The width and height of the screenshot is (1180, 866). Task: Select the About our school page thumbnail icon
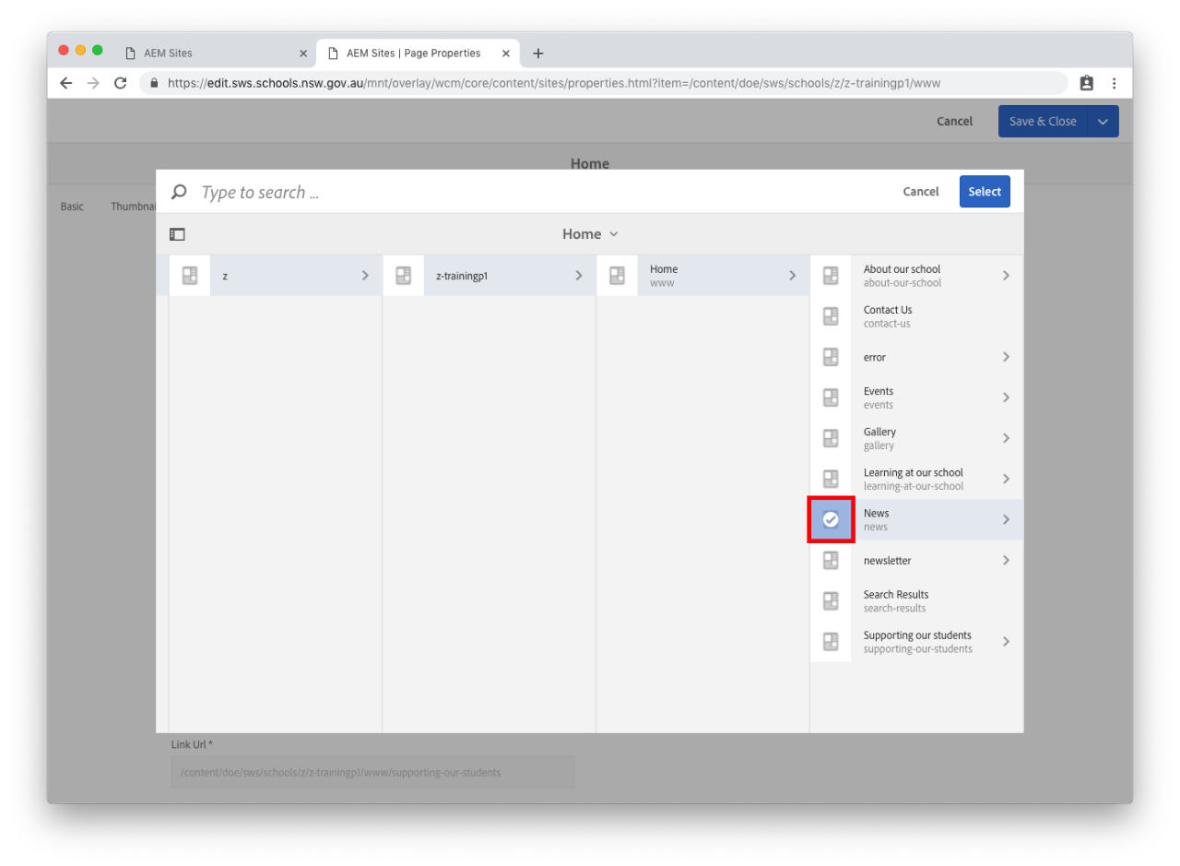831,276
